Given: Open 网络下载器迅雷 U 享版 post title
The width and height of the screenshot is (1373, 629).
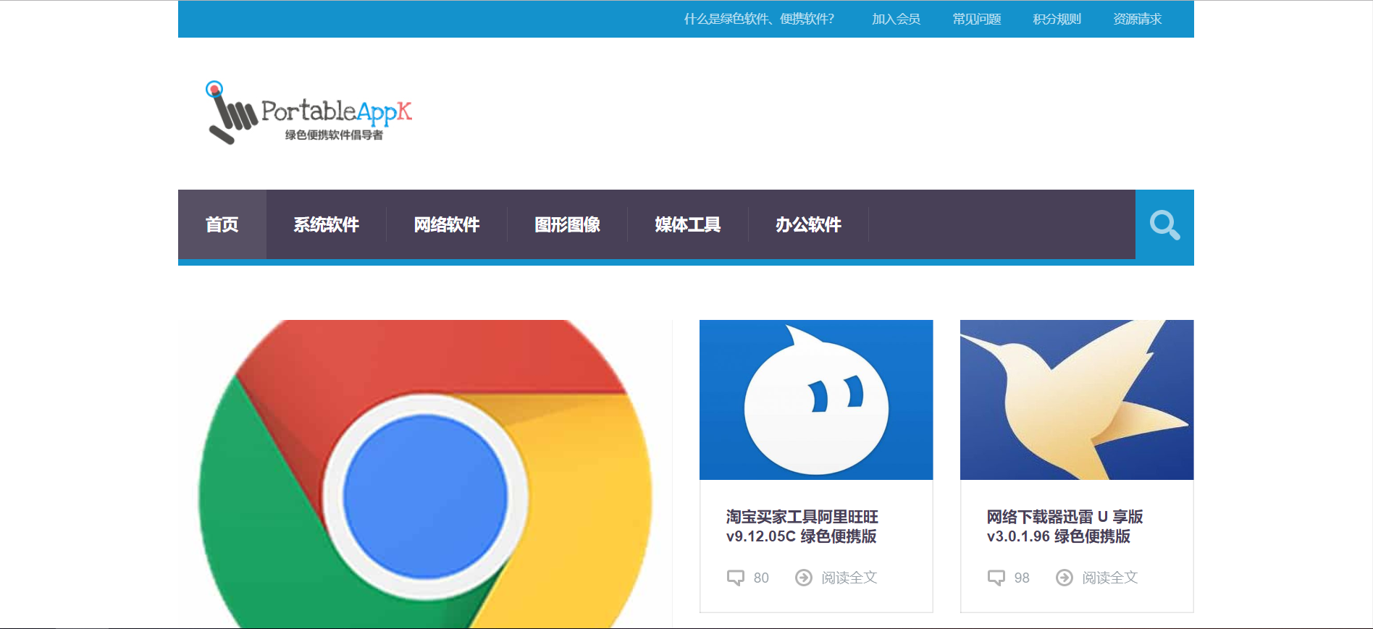Looking at the screenshot, I should click(x=1065, y=526).
